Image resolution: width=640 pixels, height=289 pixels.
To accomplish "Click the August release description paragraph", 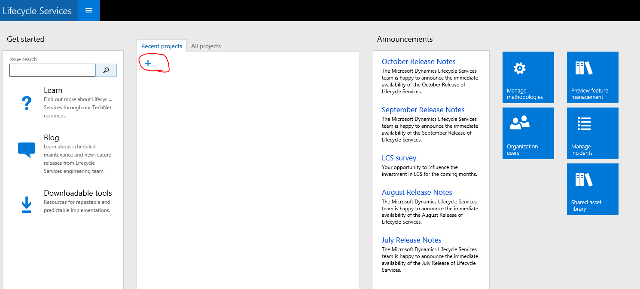I will 430,212.
